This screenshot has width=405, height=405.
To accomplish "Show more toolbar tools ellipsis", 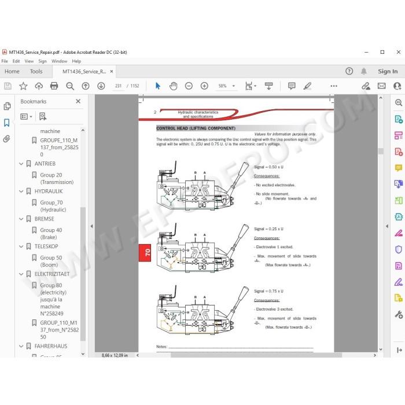I will pos(334,86).
